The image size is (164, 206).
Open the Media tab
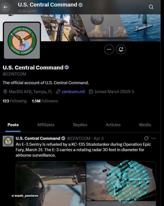[145, 125]
